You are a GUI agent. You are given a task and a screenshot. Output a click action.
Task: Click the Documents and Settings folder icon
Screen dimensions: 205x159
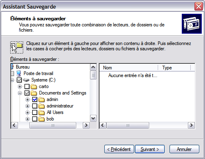pyautogui.click(x=34, y=93)
